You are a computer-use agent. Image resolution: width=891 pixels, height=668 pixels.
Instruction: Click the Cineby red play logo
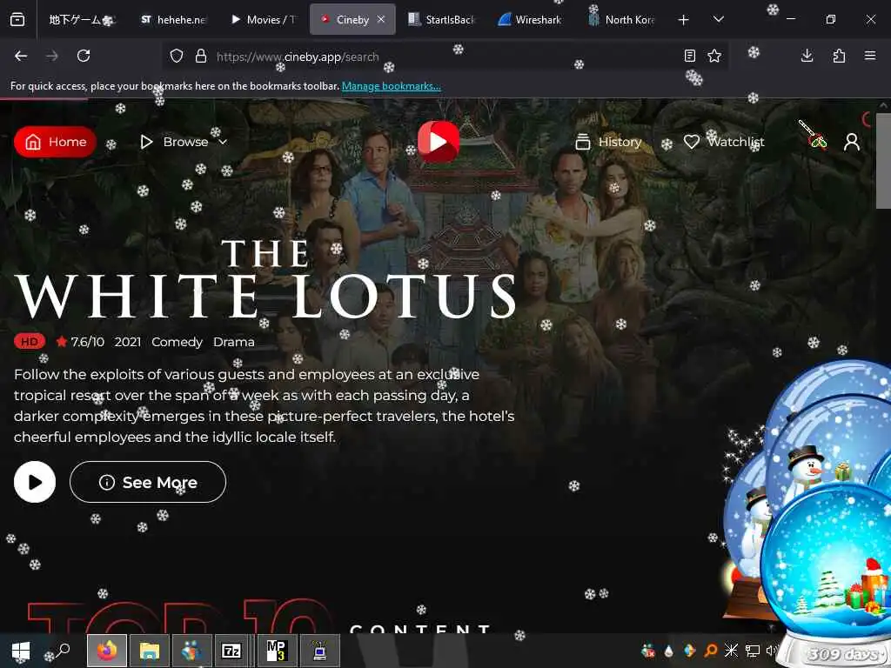(439, 141)
